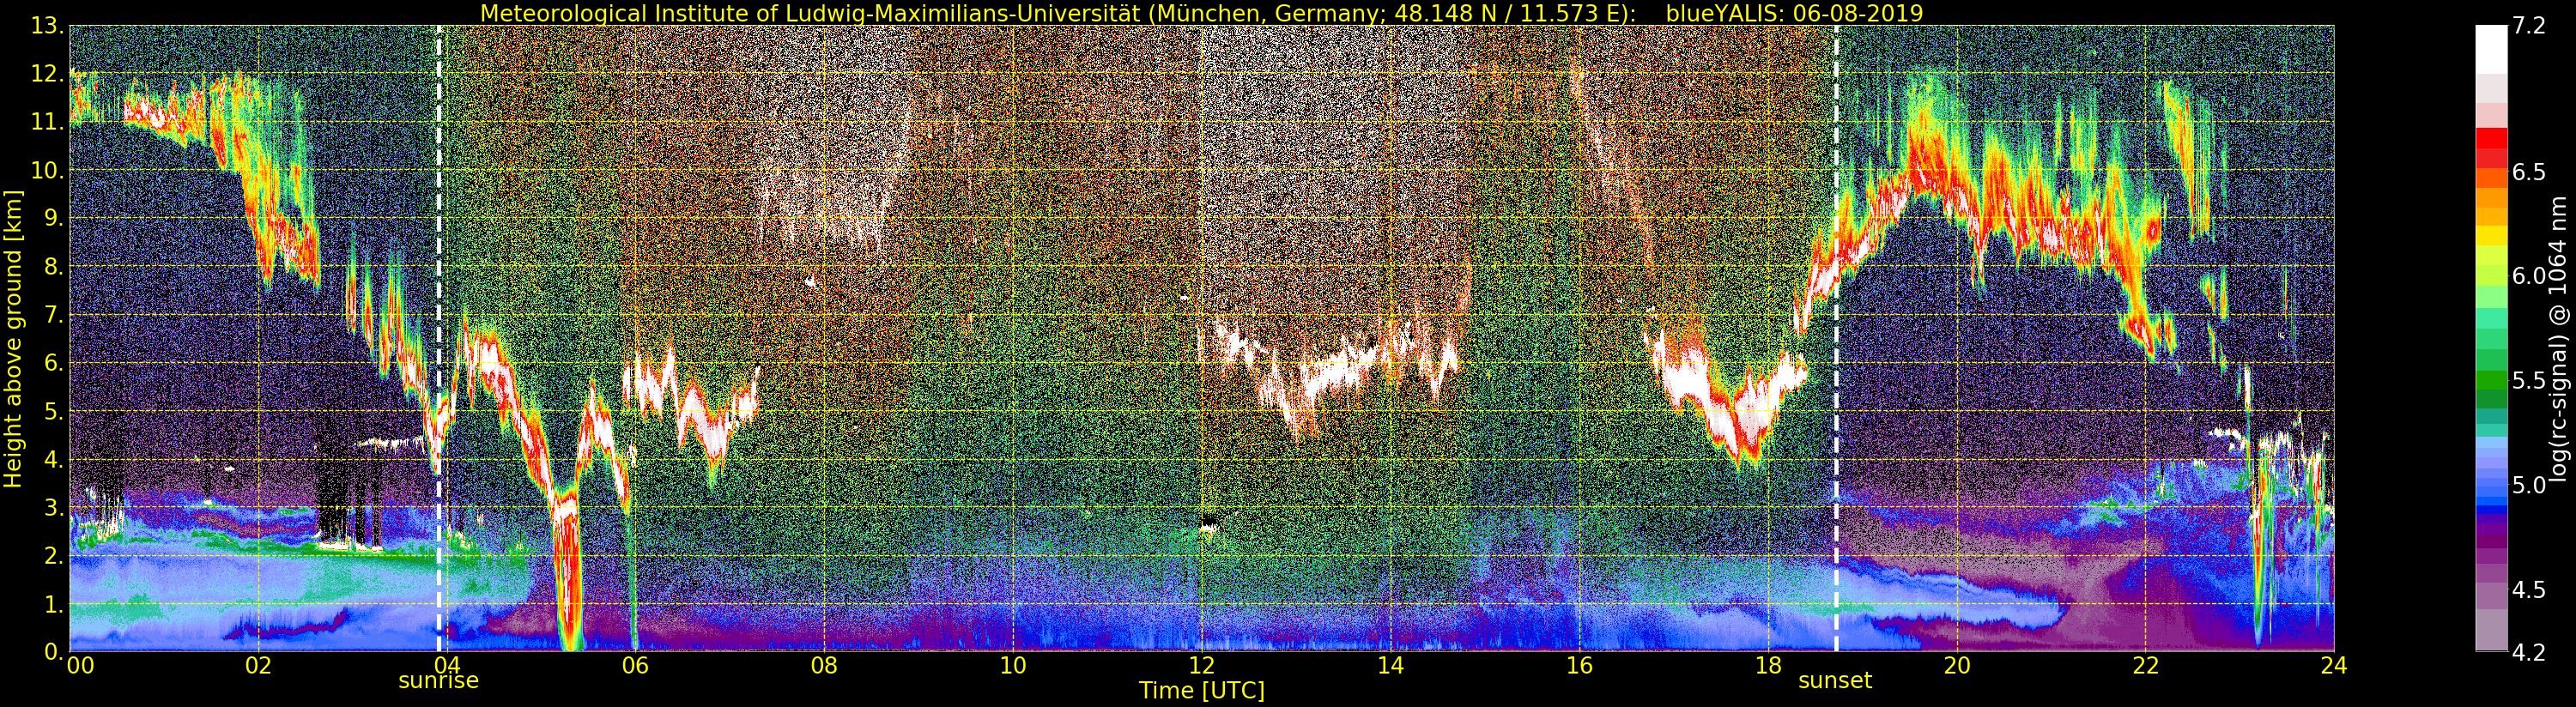The image size is (2576, 707).
Task: Click the '14' tick on the time axis
Action: [x=1390, y=666]
